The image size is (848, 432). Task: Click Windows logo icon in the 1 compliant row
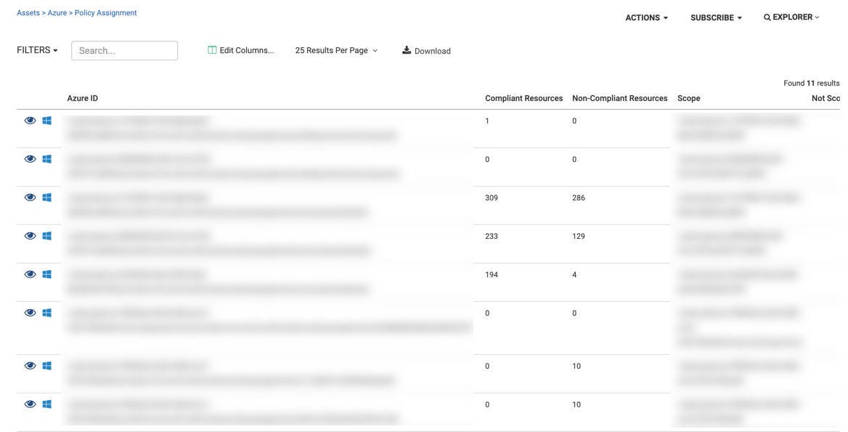47,121
